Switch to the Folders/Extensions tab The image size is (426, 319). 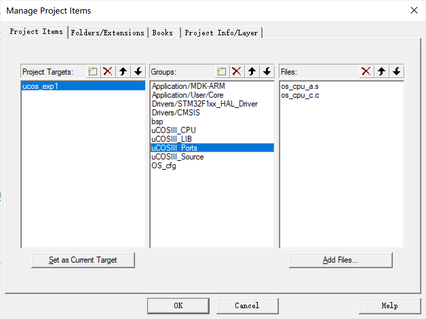[x=108, y=33]
